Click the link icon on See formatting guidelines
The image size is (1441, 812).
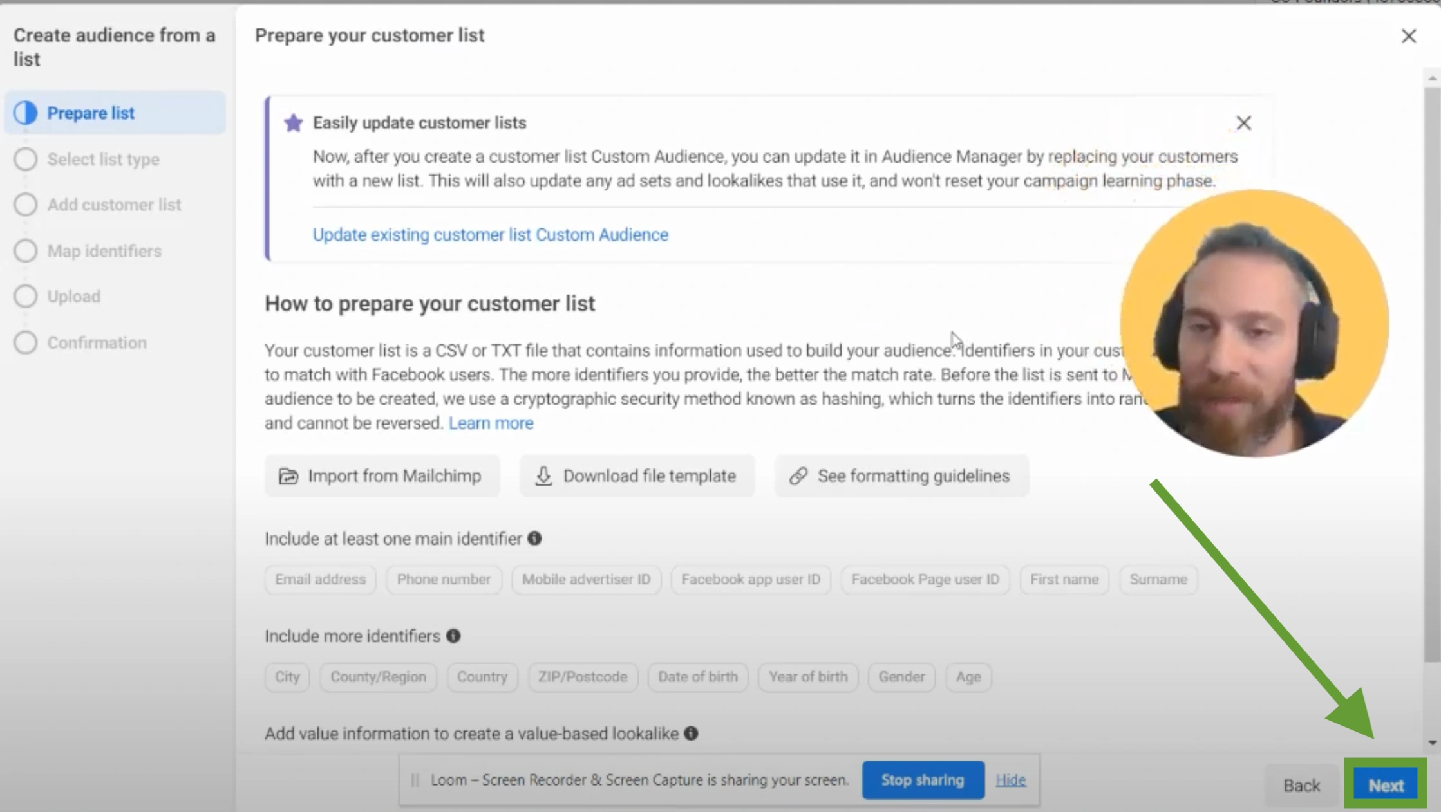pyautogui.click(x=798, y=475)
